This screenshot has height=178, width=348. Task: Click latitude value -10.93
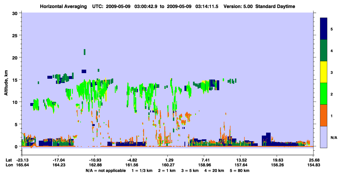(94, 160)
